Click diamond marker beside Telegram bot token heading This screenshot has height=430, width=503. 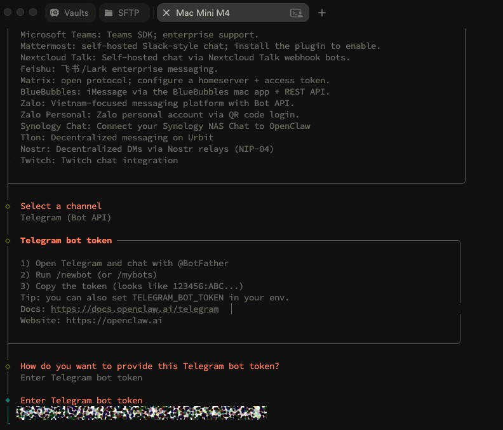8,241
